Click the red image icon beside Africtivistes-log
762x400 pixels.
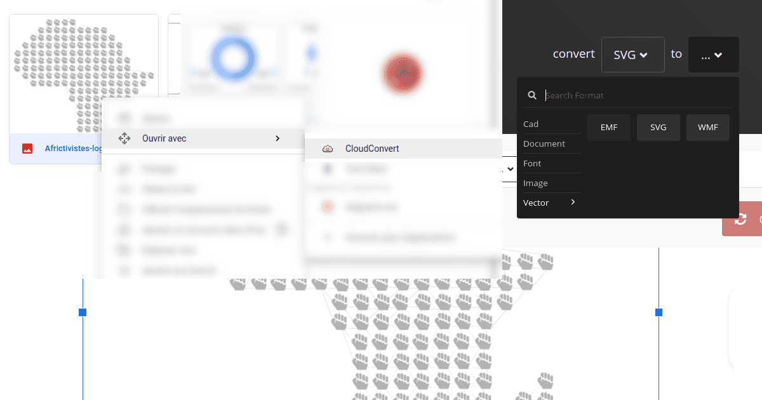[27, 148]
